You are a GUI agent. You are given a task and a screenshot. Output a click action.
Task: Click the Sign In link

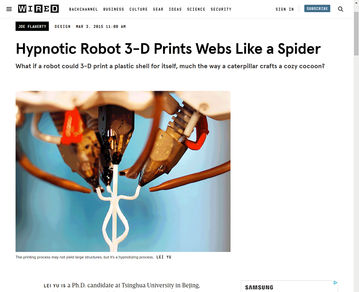pyautogui.click(x=285, y=9)
